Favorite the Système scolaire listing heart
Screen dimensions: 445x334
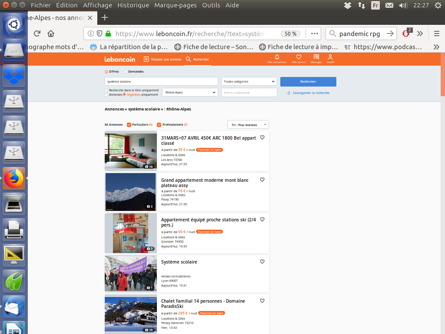click(x=262, y=262)
